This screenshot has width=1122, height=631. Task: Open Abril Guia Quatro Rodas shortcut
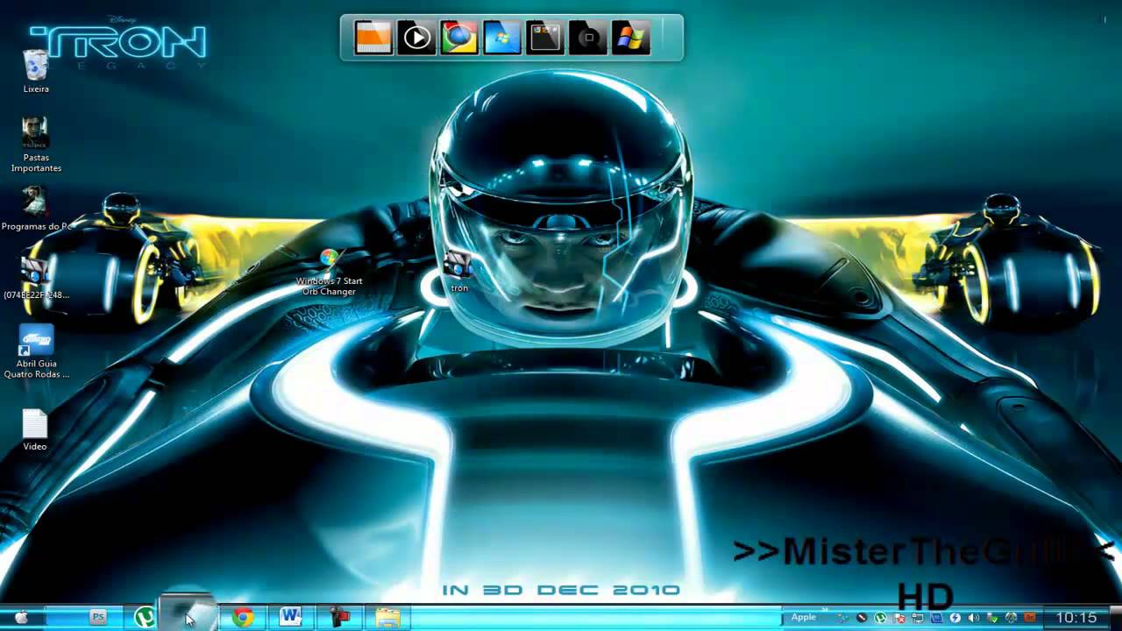tap(36, 352)
